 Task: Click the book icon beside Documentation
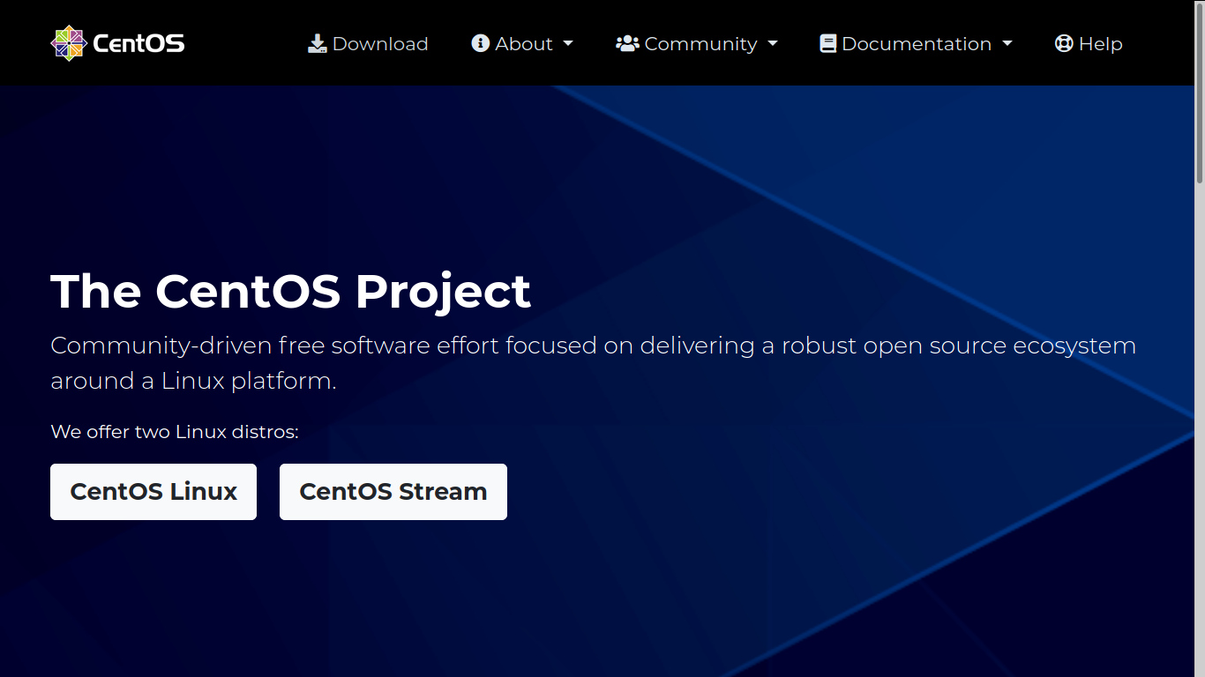[827, 43]
